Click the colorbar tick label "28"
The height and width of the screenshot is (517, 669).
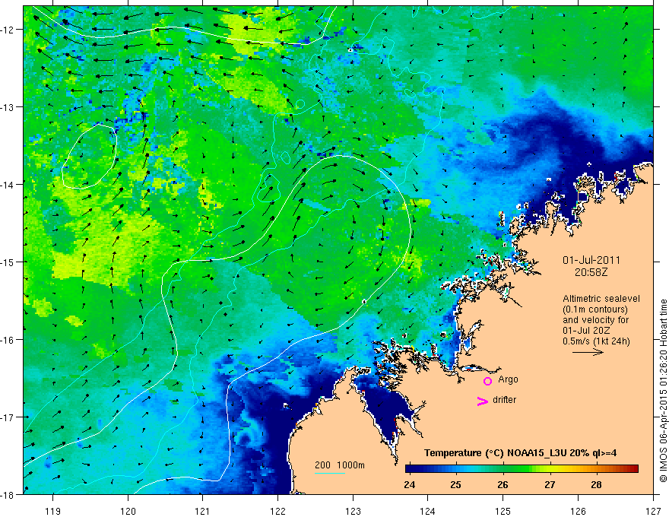(596, 484)
